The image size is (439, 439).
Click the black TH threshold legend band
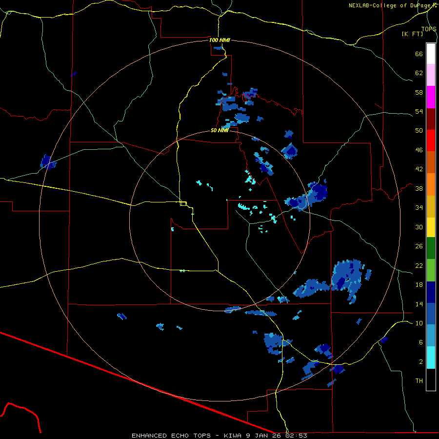431,379
